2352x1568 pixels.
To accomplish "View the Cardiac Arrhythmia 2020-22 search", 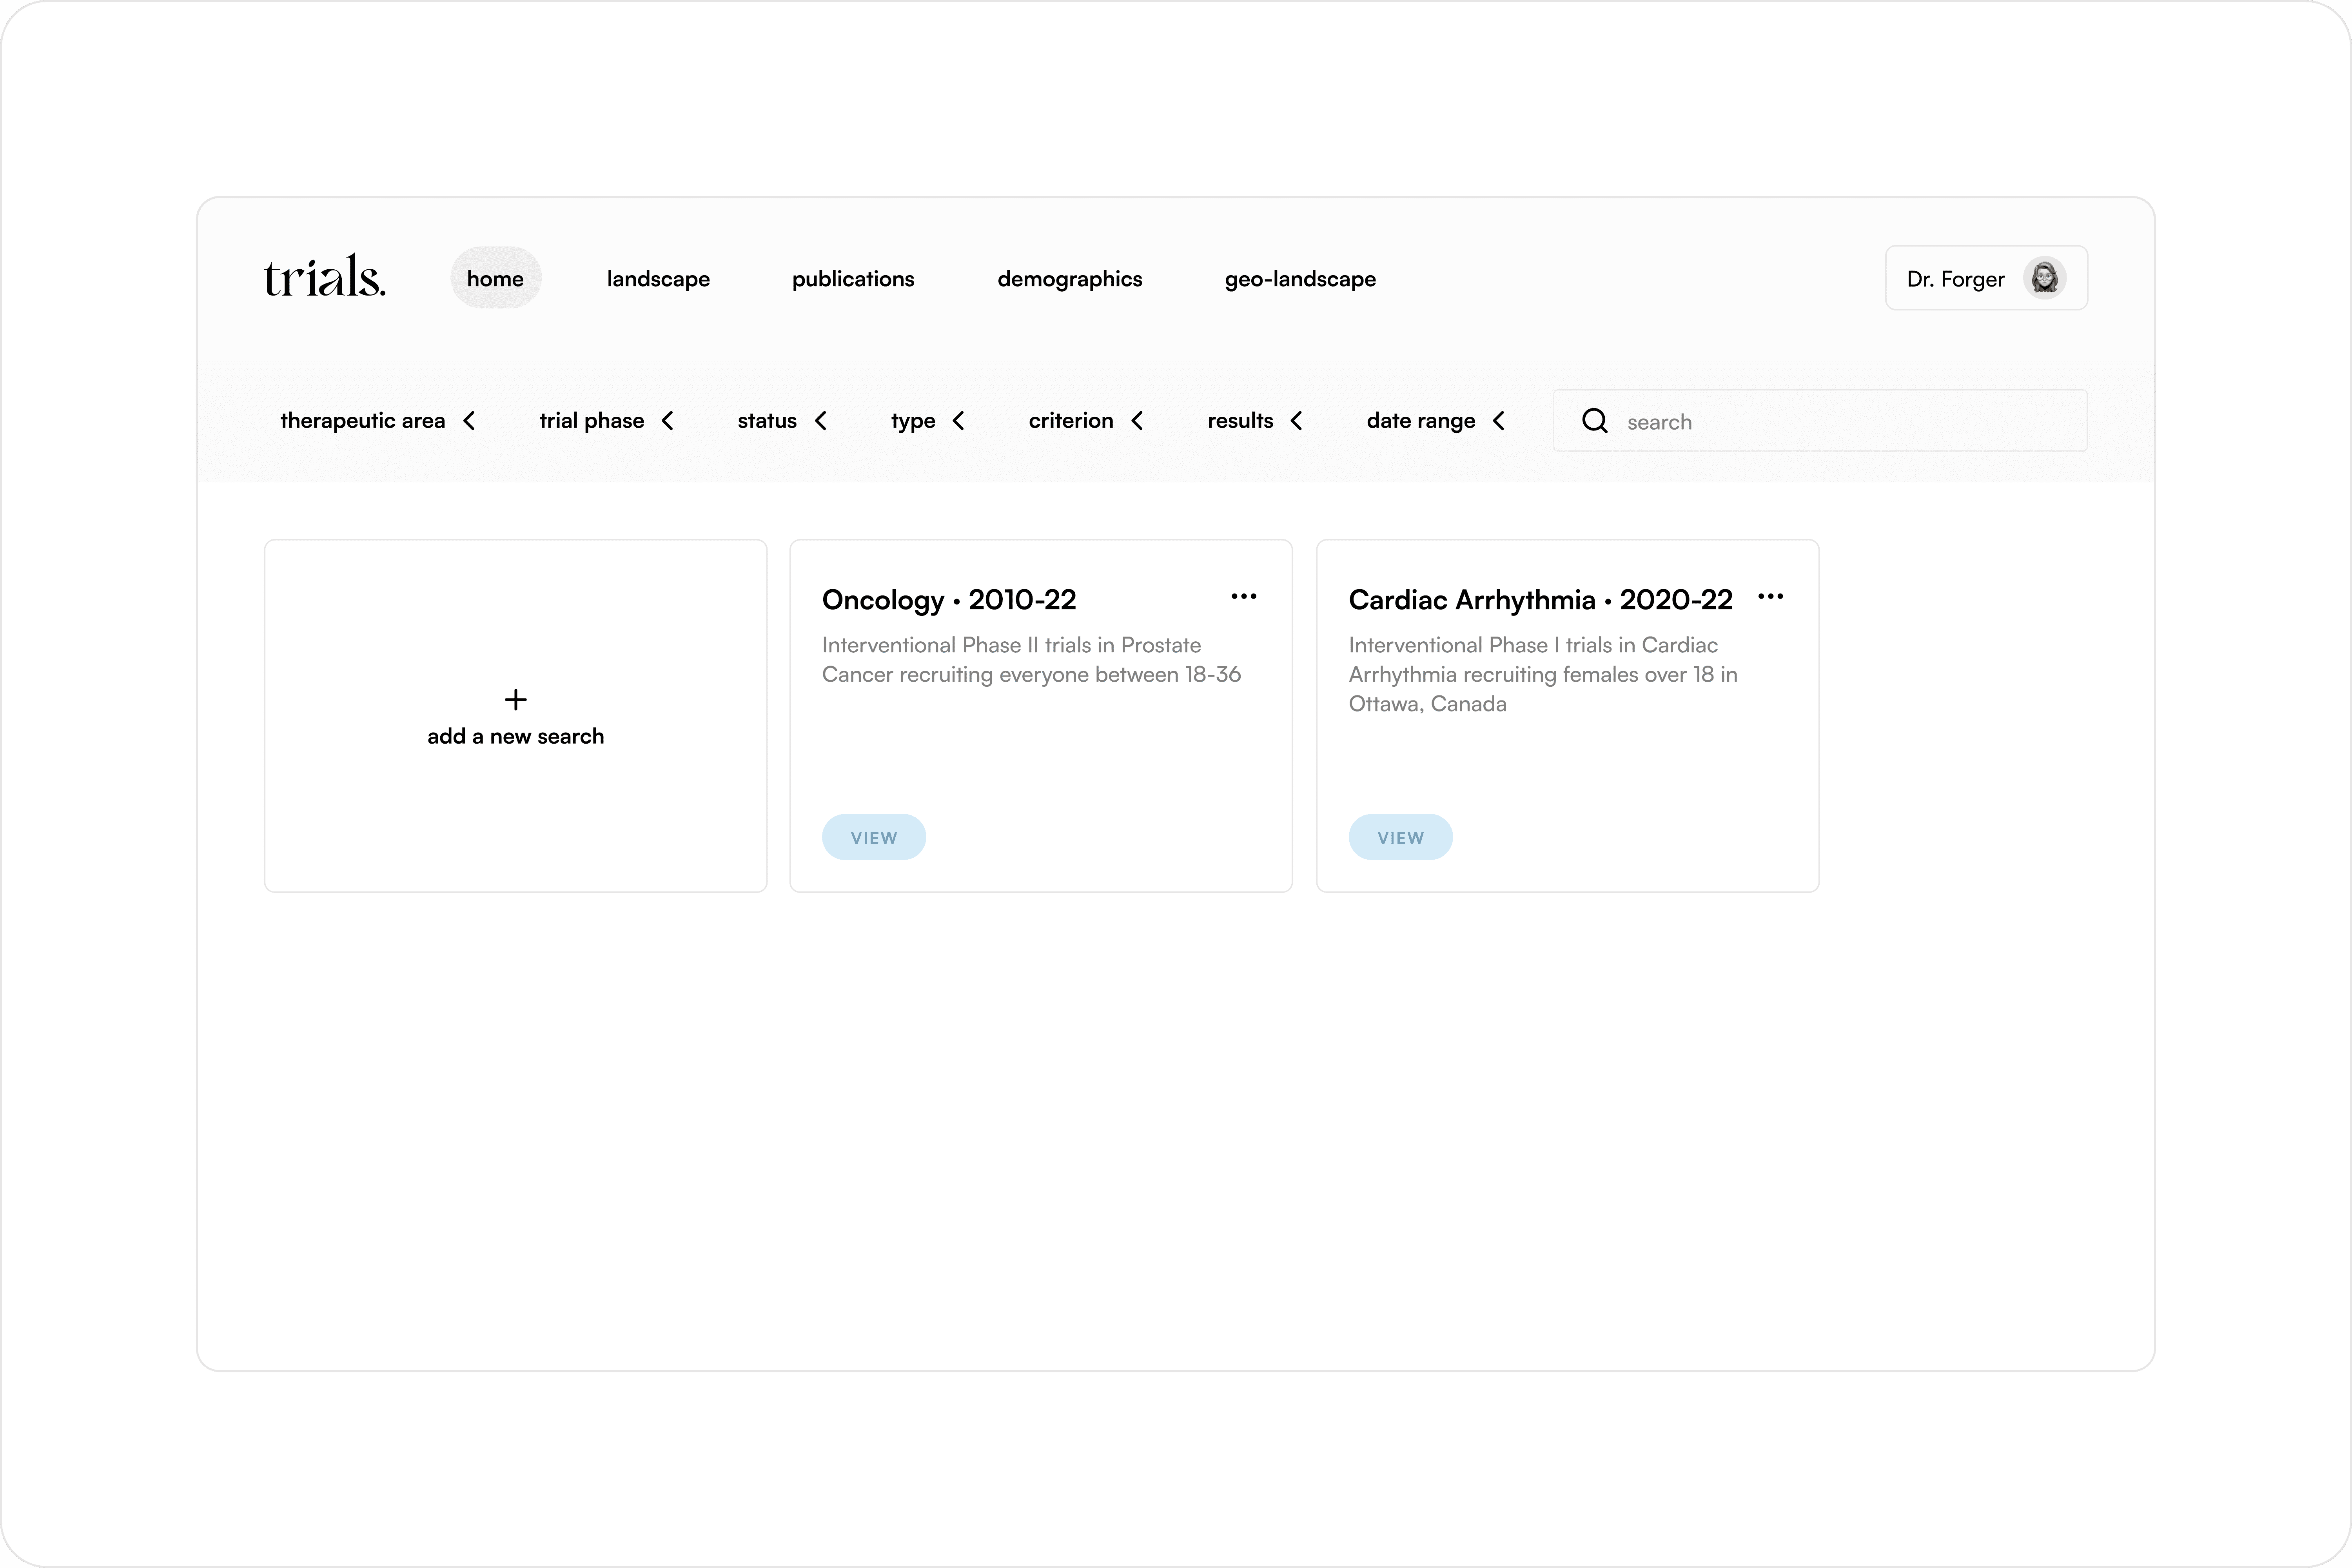I will pos(1400,837).
